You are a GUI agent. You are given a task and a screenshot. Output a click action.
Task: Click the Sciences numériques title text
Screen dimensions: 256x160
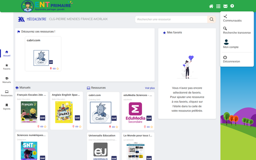(31, 135)
